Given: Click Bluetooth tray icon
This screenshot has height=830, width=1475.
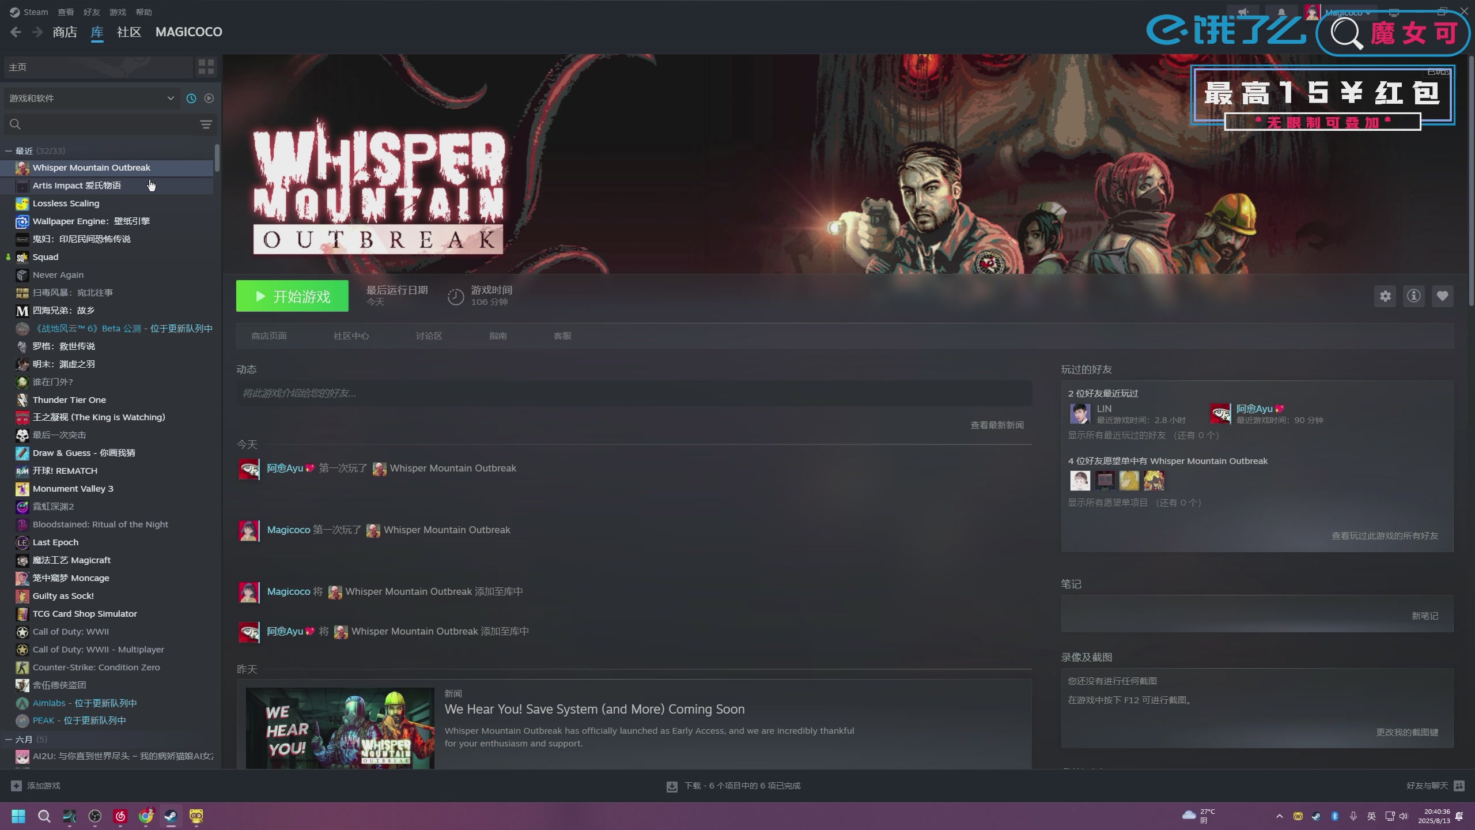Looking at the screenshot, I should 1334,816.
